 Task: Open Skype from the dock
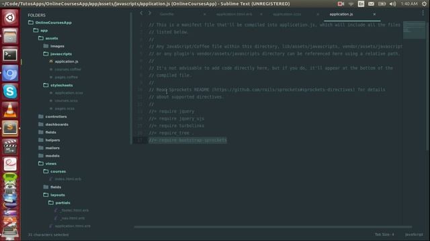click(10, 92)
